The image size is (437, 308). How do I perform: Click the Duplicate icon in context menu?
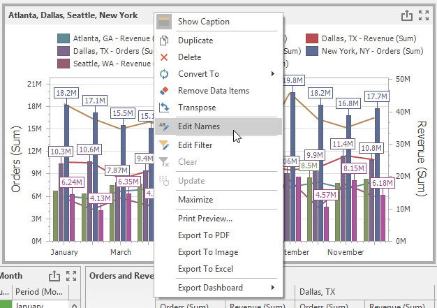coord(164,41)
